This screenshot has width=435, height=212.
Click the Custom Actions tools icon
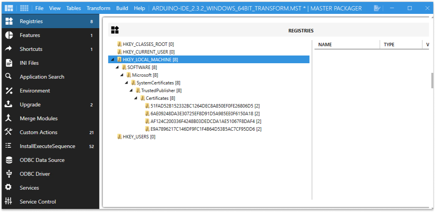point(8,132)
